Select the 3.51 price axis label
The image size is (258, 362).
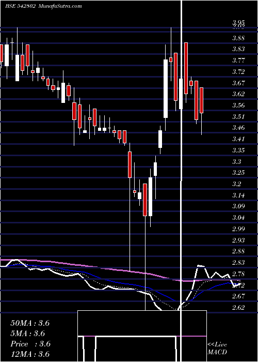238,116
